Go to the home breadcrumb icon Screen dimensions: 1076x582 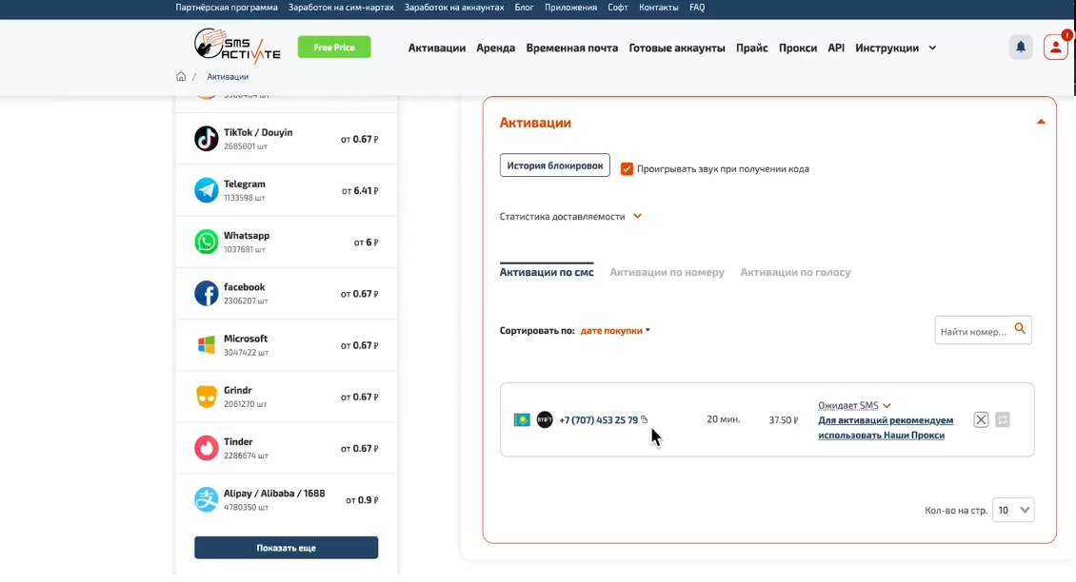tap(181, 77)
